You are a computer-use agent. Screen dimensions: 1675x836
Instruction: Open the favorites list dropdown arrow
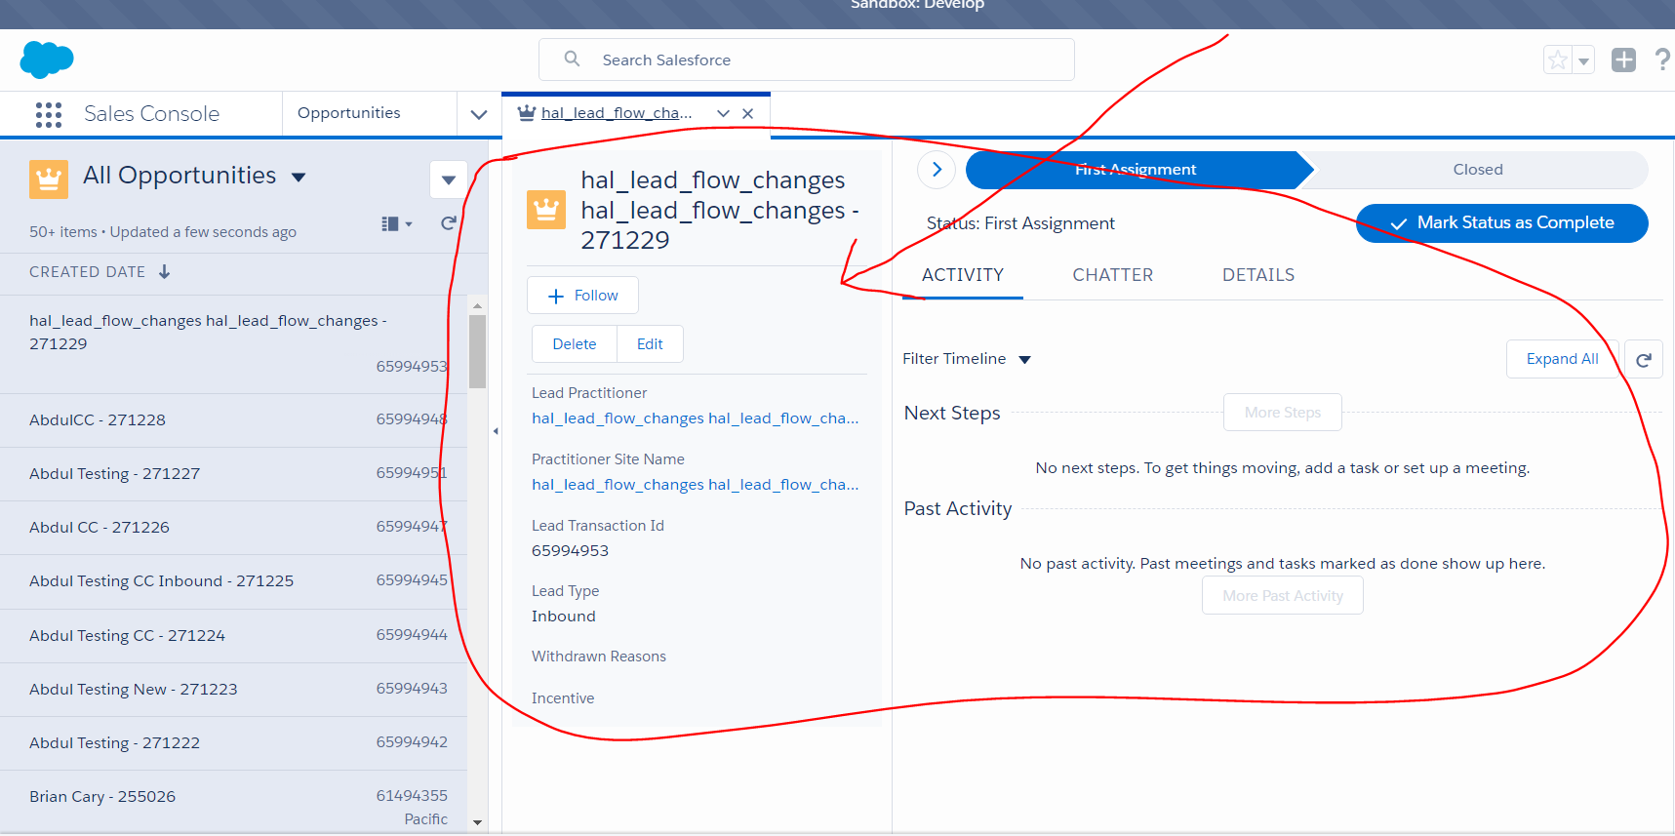pyautogui.click(x=1583, y=60)
